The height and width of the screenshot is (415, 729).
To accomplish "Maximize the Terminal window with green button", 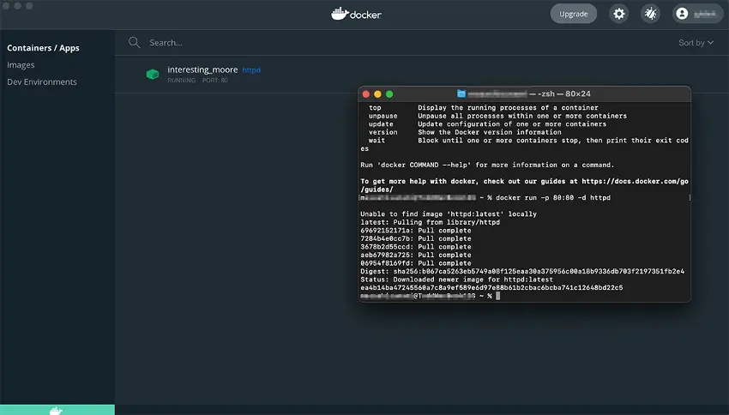I will [x=389, y=94].
